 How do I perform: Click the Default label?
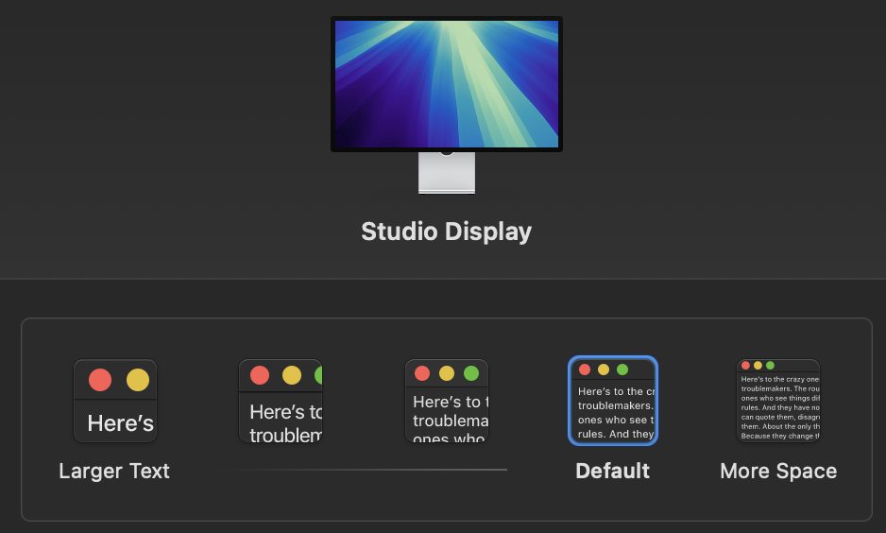pyautogui.click(x=612, y=471)
